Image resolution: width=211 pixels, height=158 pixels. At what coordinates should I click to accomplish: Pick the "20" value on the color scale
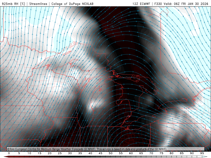(x=50, y=153)
